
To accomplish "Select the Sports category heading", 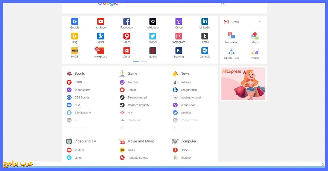I will click(x=80, y=74).
